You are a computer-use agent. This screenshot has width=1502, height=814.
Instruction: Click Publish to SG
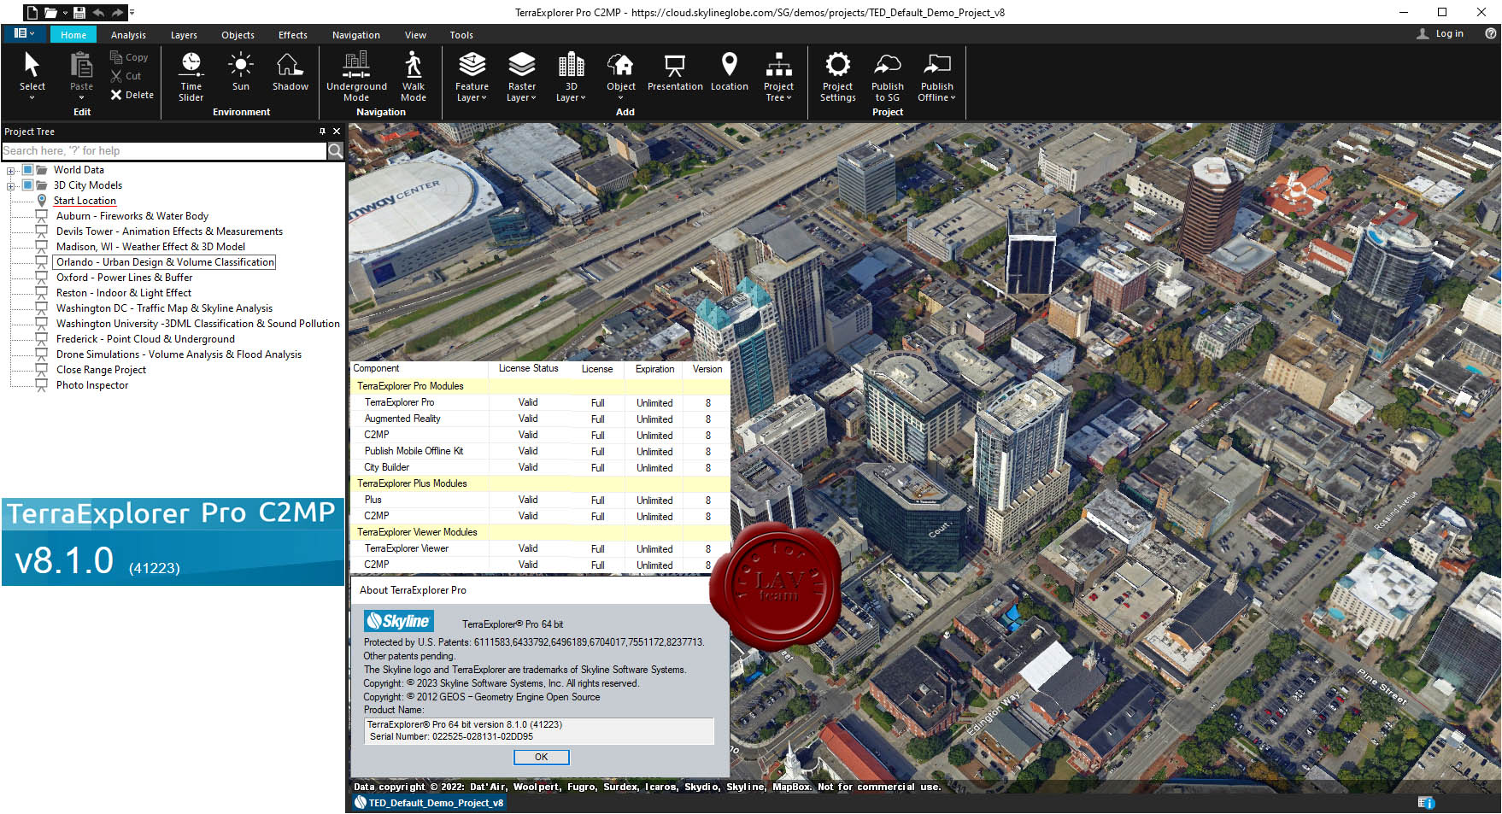(x=887, y=76)
